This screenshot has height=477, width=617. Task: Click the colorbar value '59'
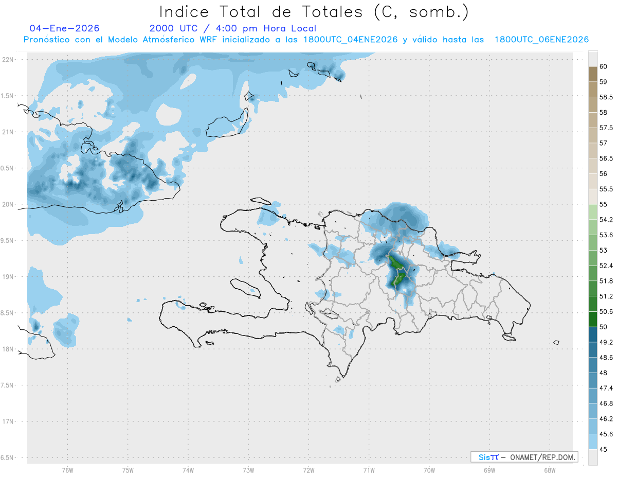click(603, 81)
